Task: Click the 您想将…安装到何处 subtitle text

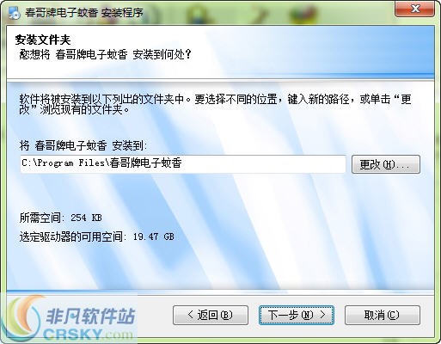Action: [x=105, y=54]
